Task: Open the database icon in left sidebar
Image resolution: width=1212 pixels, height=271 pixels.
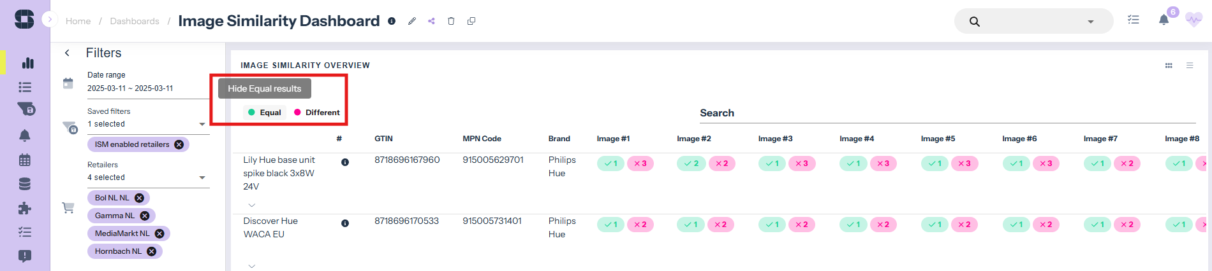Action: (25, 184)
